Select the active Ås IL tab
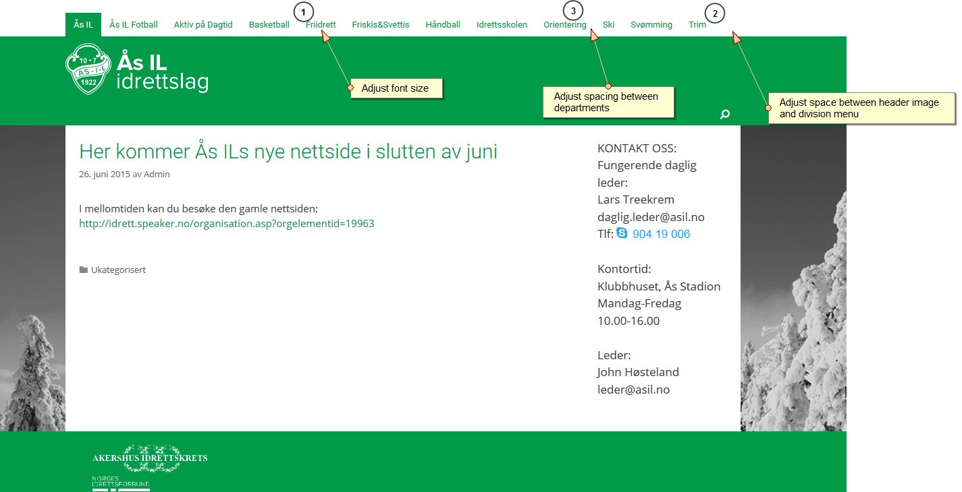This screenshot has width=962, height=492. (83, 25)
